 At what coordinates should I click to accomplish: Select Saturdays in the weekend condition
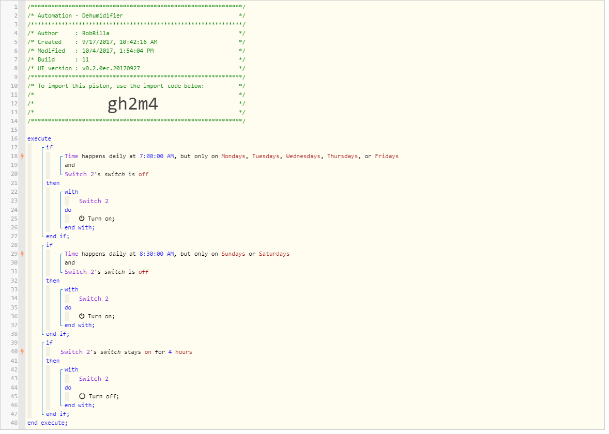[x=274, y=254]
